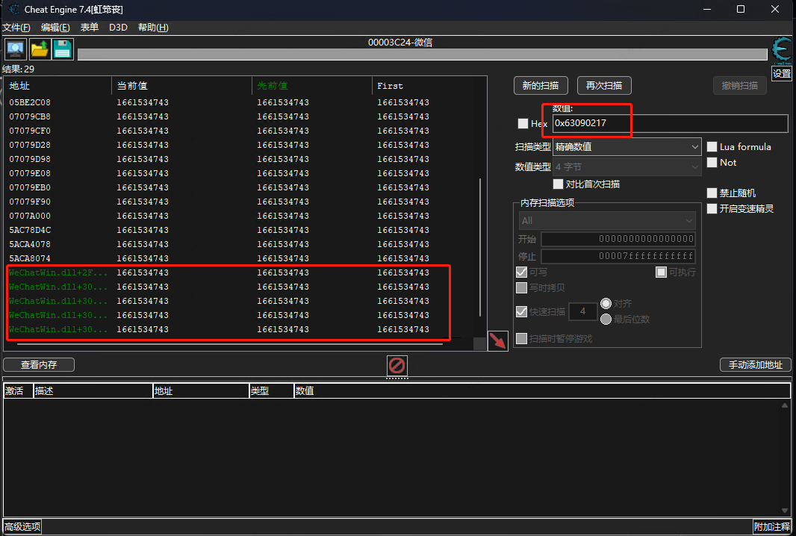The height and width of the screenshot is (536, 796).
Task: Enable the Hex checkbox
Action: coord(523,123)
